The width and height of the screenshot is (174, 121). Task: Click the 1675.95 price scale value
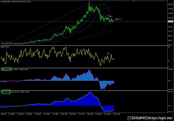point(171,9)
